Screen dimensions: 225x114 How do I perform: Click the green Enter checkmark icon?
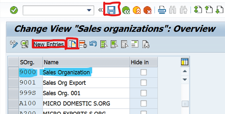point(14,10)
